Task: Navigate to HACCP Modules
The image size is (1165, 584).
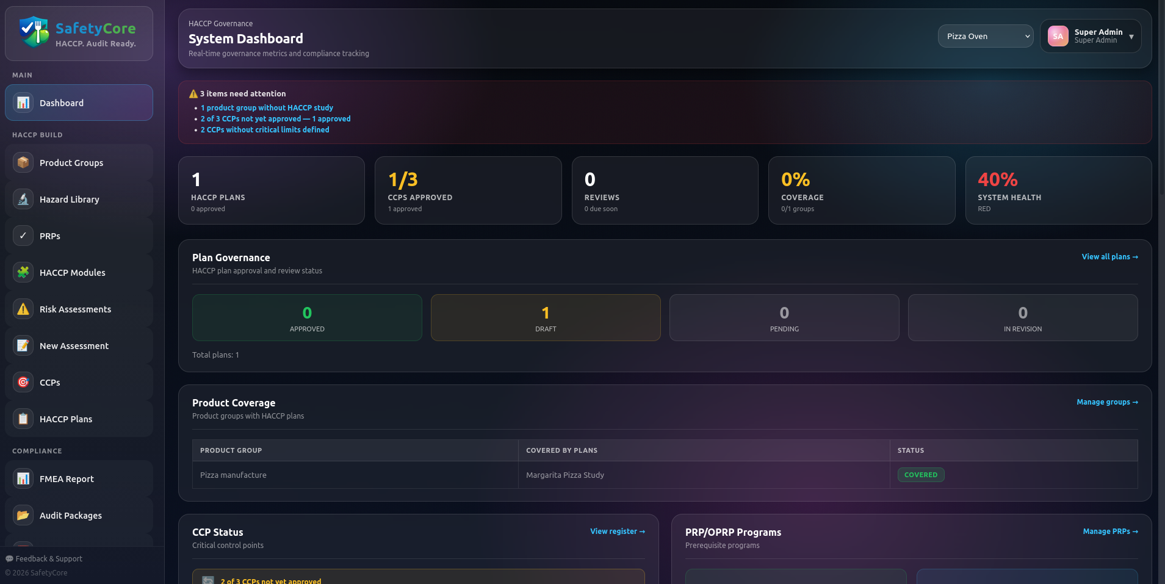Action: [x=79, y=272]
